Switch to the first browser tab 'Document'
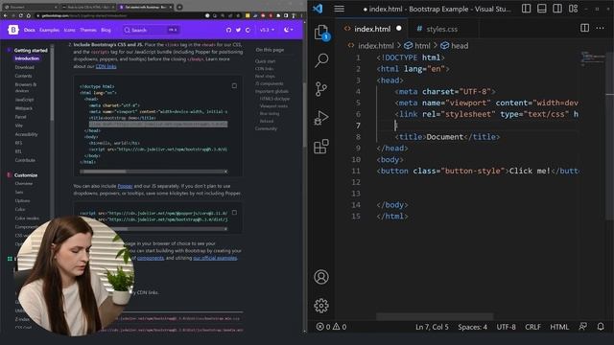The width and height of the screenshot is (614, 345). pyautogui.click(x=31, y=7)
